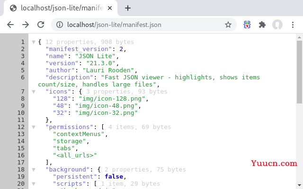Click the false value of persistent
The height and width of the screenshot is (189, 303).
(114, 177)
